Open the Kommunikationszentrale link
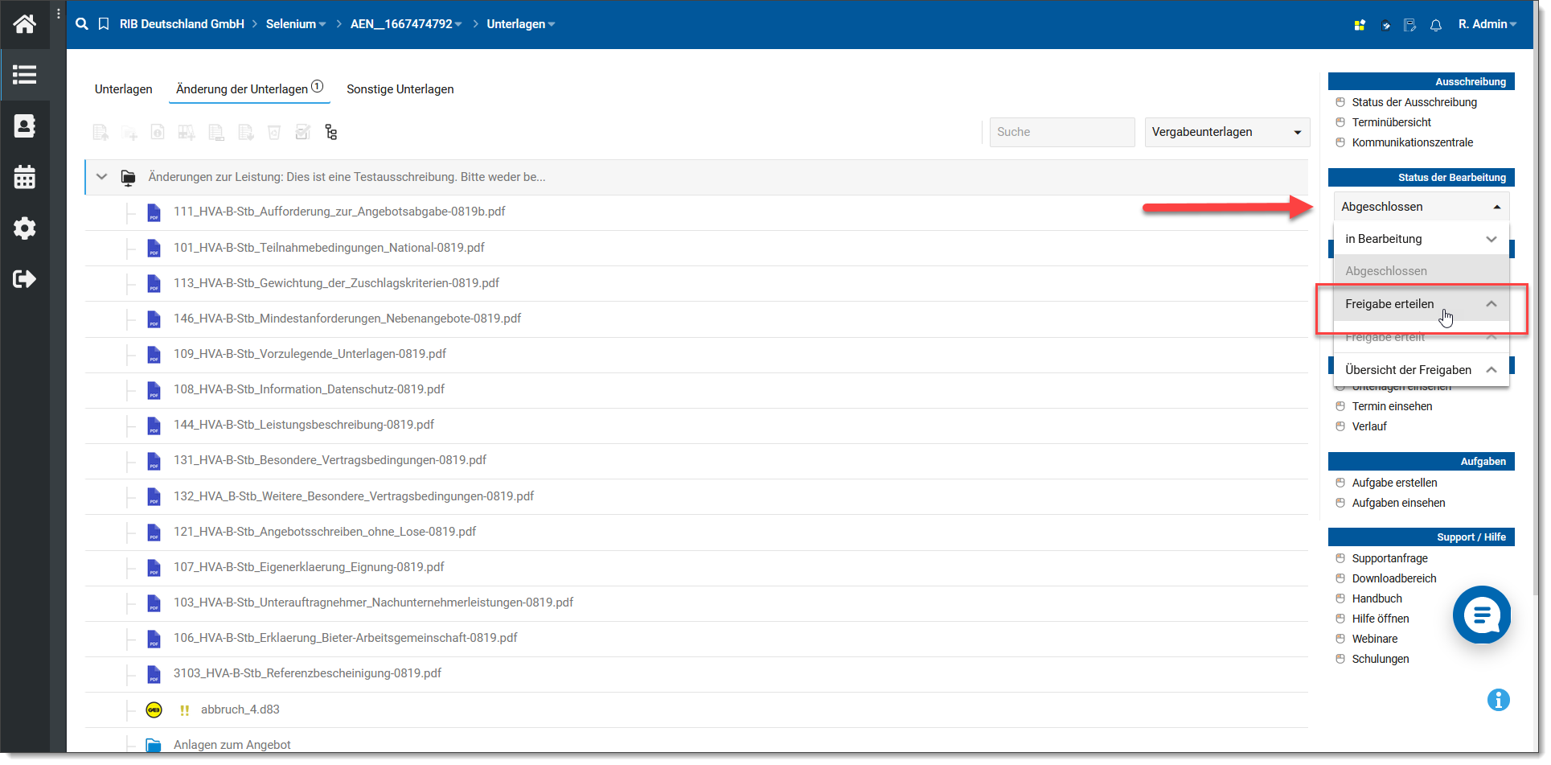The height and width of the screenshot is (765, 1551). coord(1413,142)
